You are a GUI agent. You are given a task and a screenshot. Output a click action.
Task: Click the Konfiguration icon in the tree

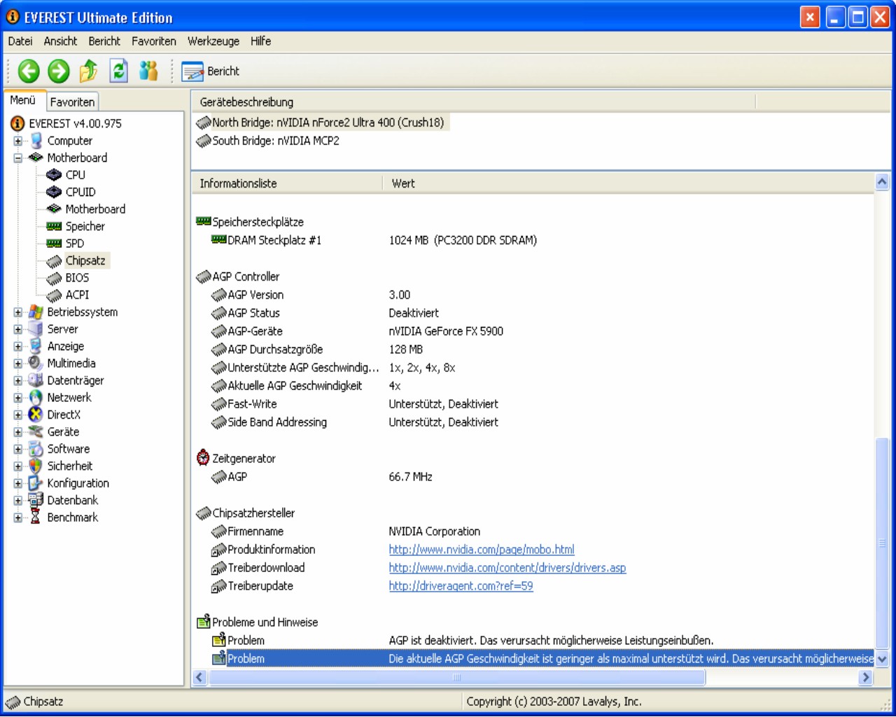[36, 483]
